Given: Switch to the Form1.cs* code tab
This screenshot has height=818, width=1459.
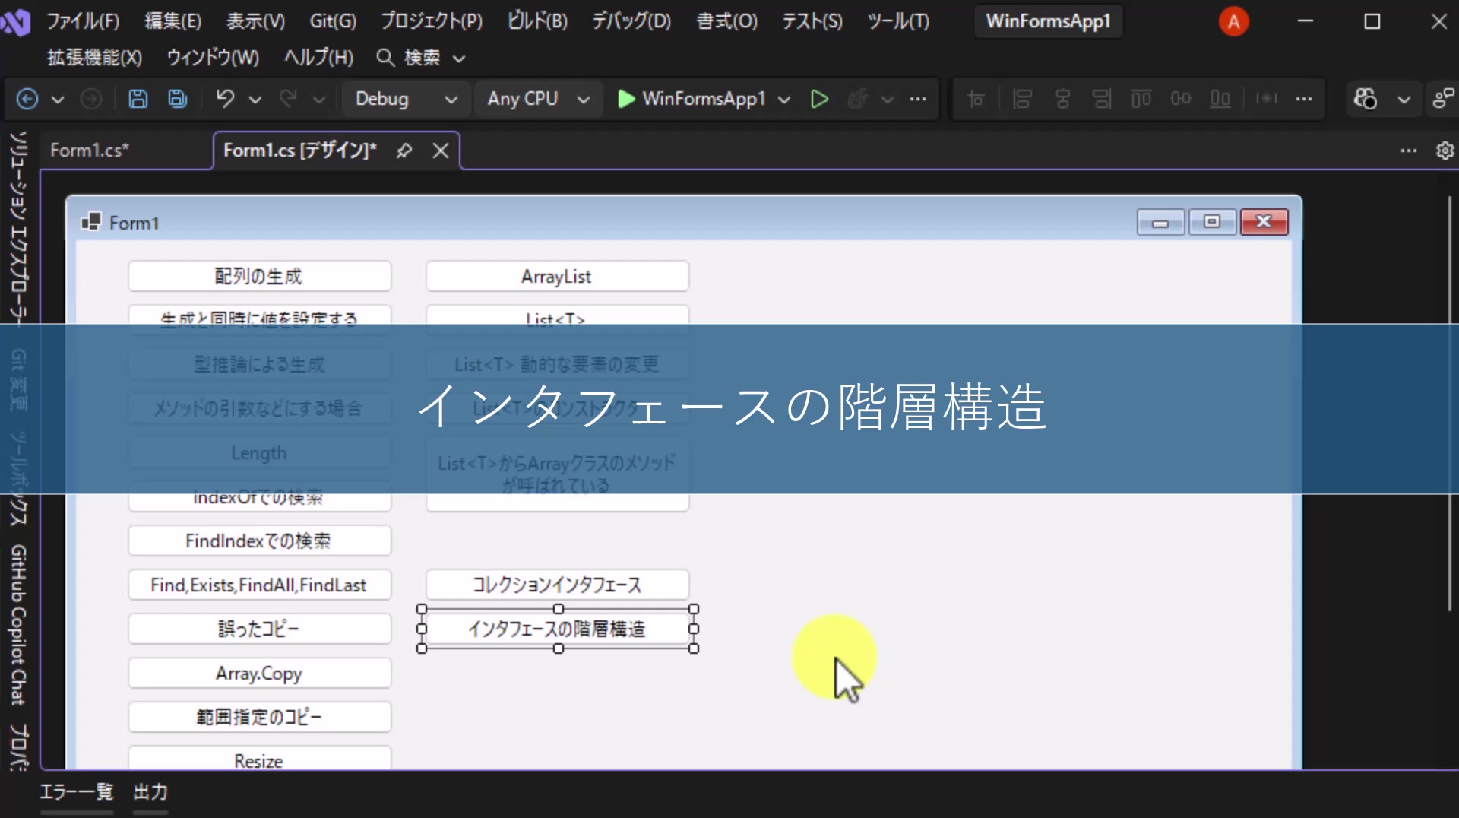Looking at the screenshot, I should click(x=90, y=151).
